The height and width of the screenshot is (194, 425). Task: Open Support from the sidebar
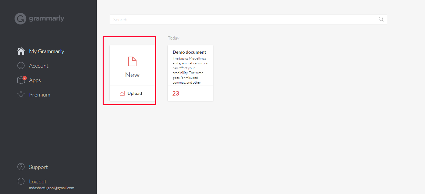tap(38, 167)
